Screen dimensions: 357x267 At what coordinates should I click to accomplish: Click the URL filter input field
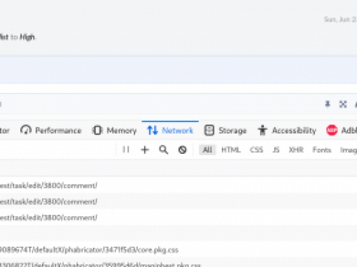pyautogui.click(x=58, y=150)
